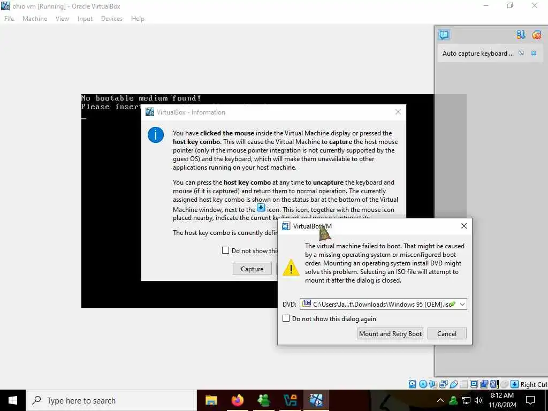Click the Capture button
This screenshot has width=548, height=411.
252,269
